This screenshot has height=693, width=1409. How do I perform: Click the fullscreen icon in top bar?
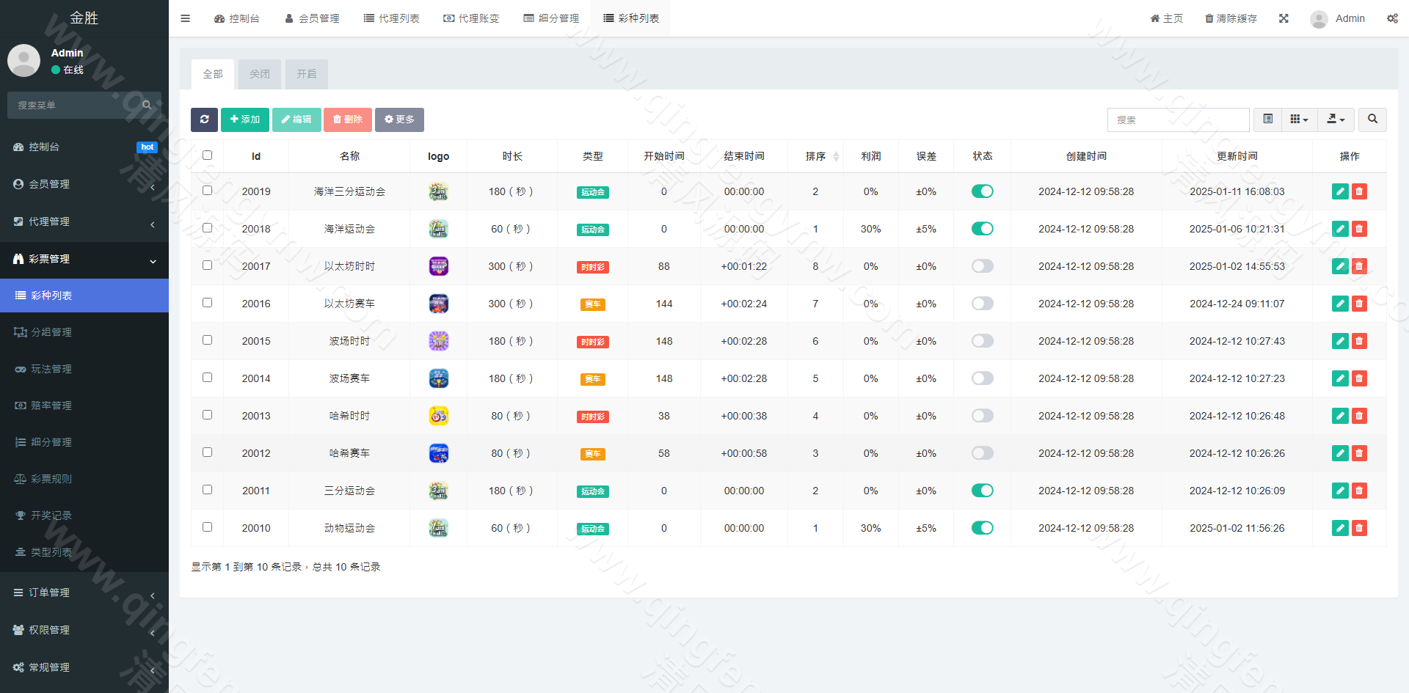1284,18
